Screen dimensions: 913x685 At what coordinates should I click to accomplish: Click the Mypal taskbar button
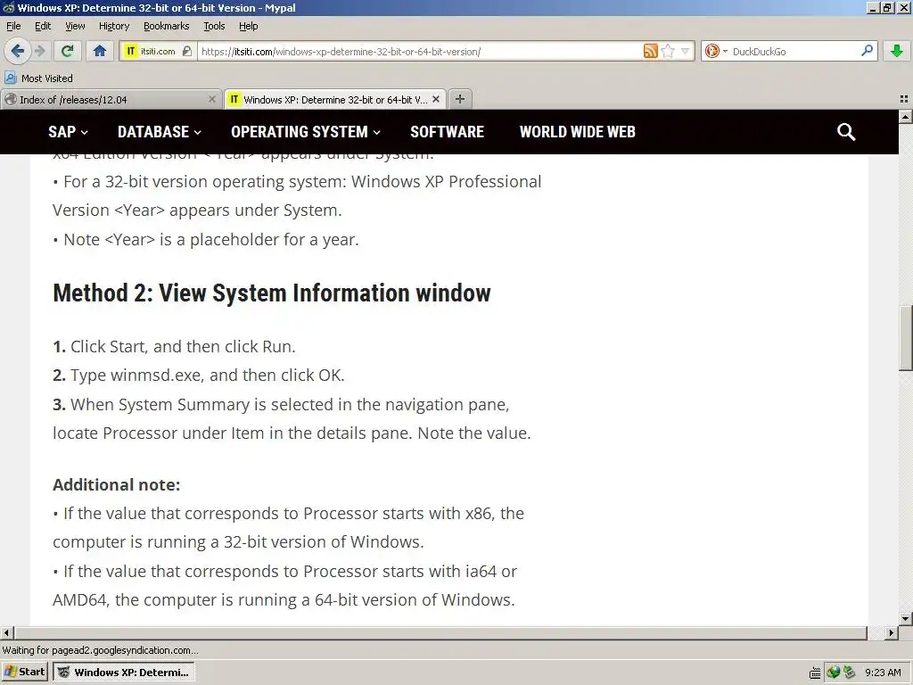tap(124, 673)
